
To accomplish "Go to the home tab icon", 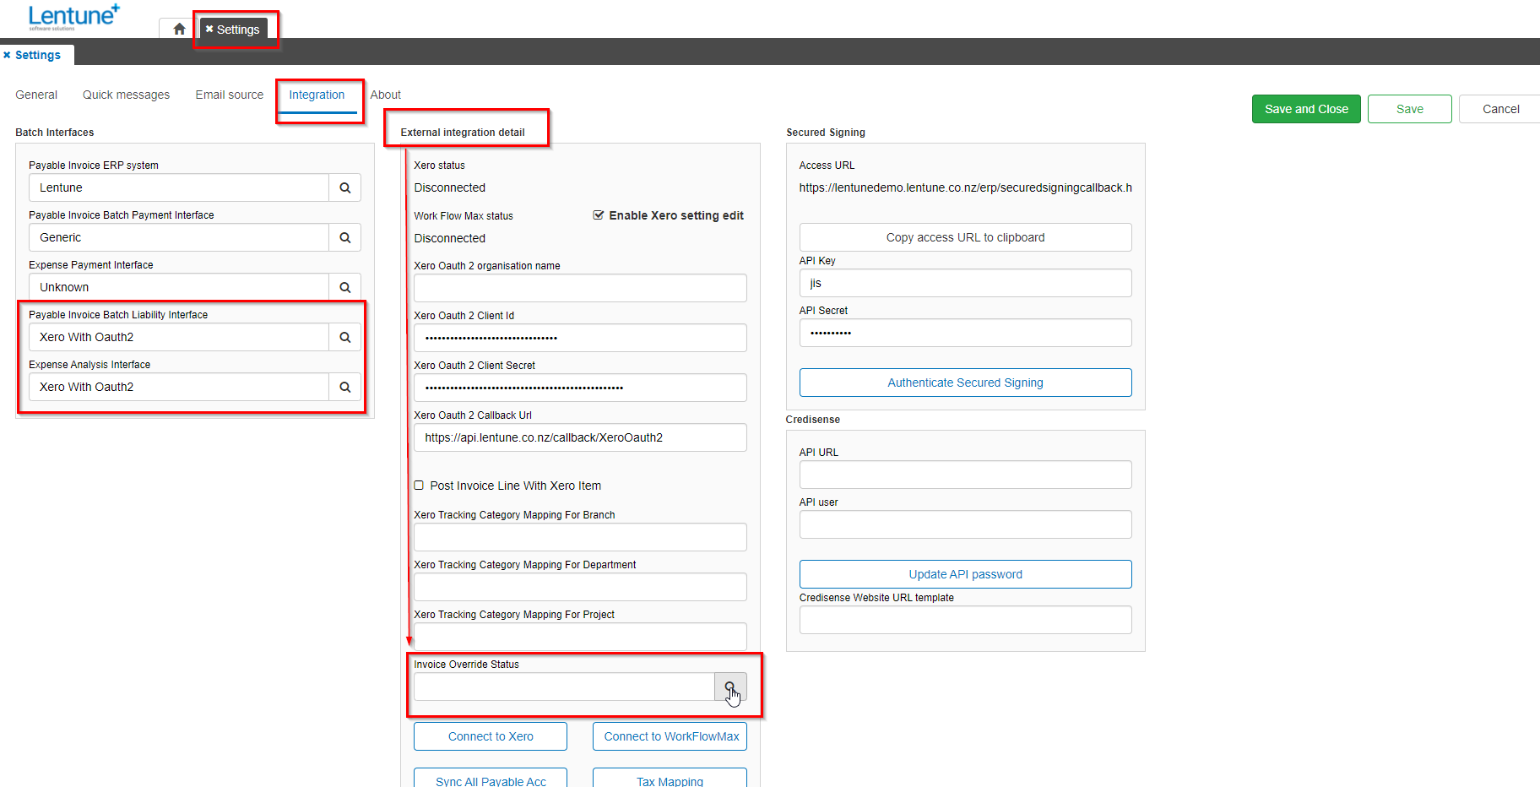I will click(x=179, y=29).
